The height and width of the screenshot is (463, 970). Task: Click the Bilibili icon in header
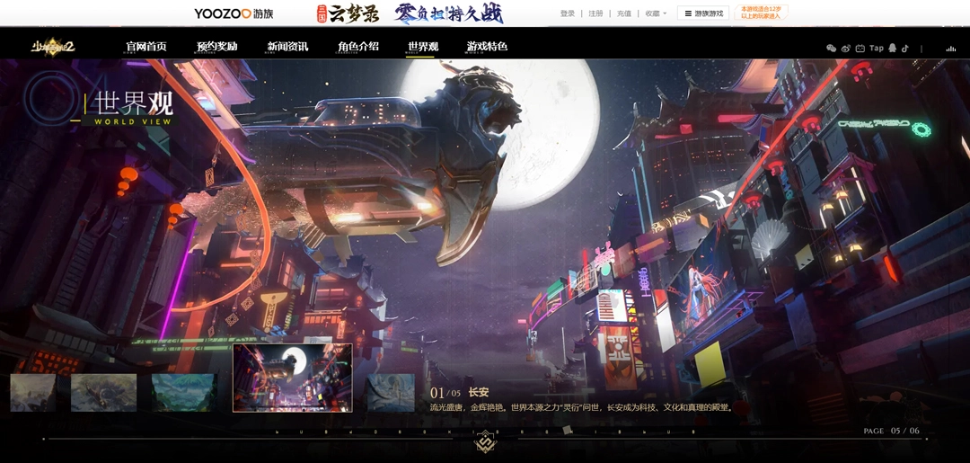point(860,49)
